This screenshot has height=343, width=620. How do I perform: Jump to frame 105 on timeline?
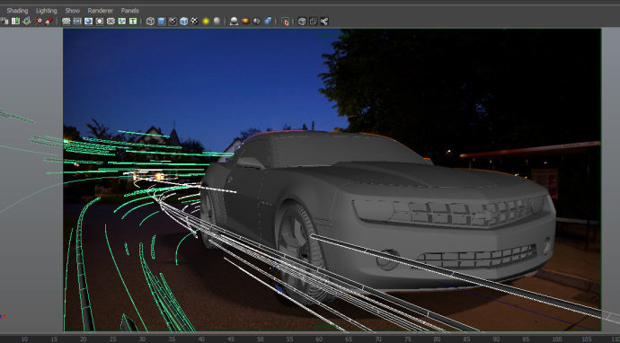click(x=587, y=339)
